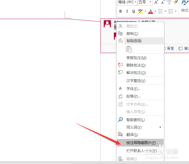Toggle Bold in the mini toolbar
This screenshot has height=164, width=189.
coord(120,11)
